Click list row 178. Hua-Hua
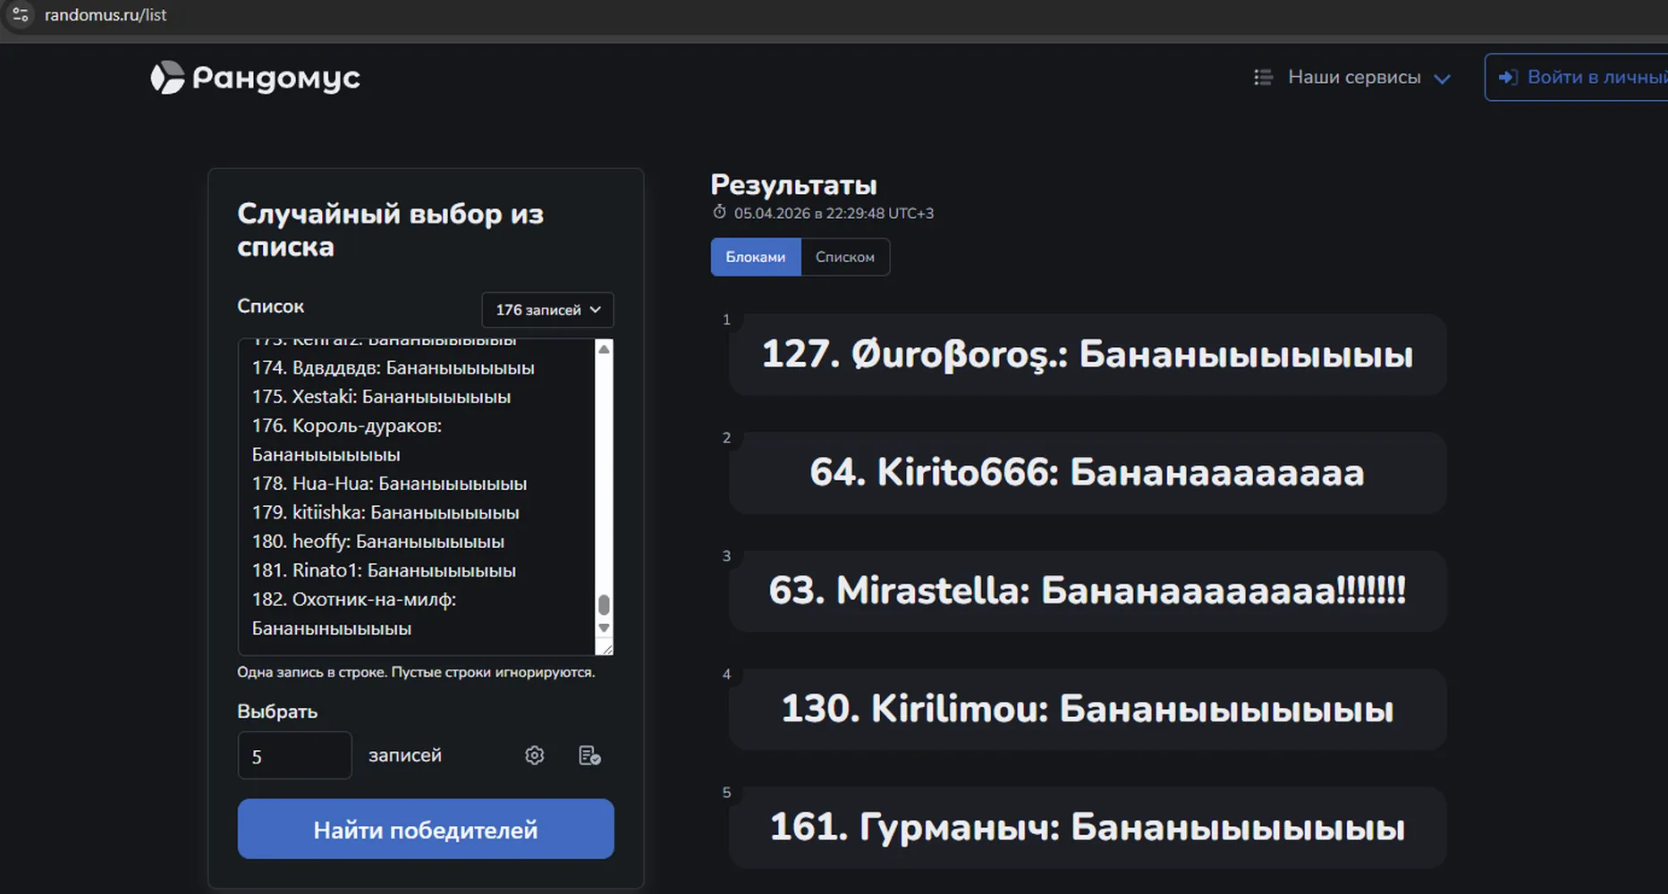Viewport: 1668px width, 894px height. tap(390, 484)
